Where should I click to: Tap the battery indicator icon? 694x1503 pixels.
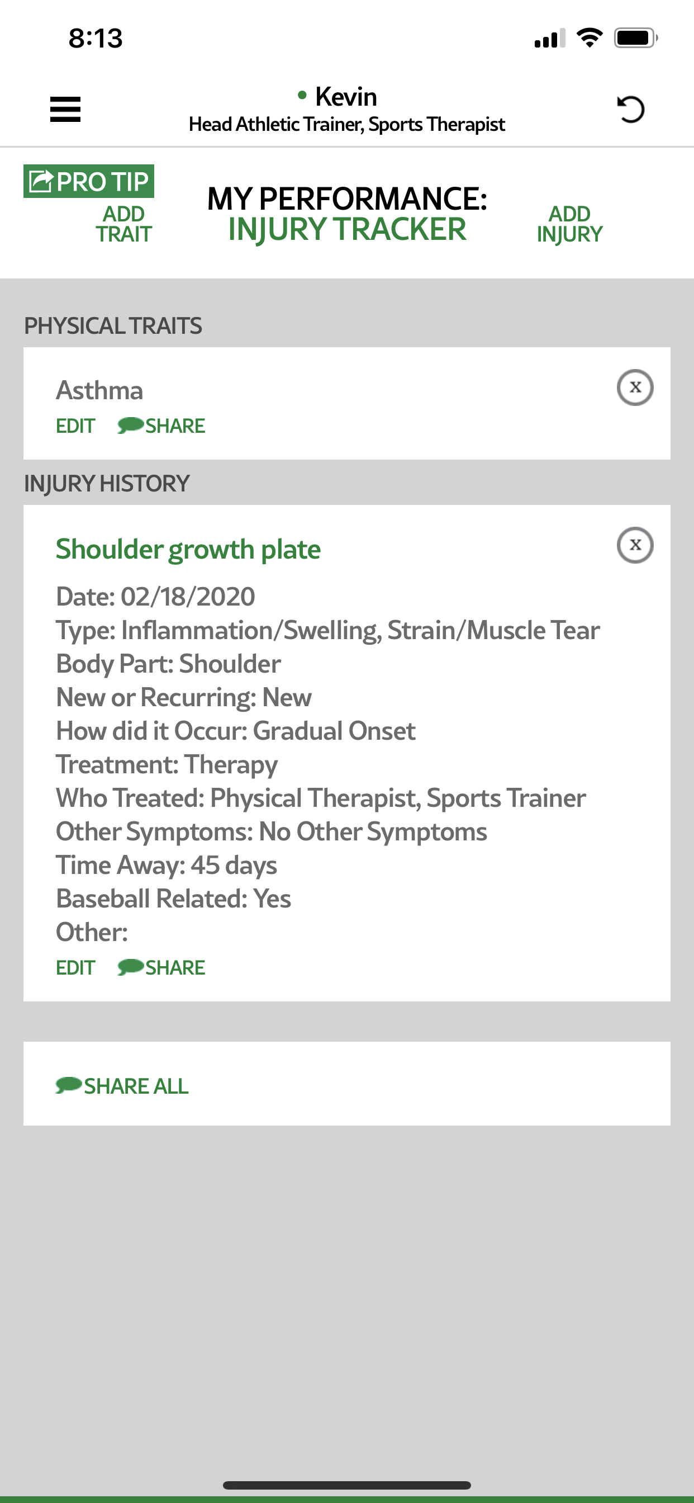coord(636,38)
